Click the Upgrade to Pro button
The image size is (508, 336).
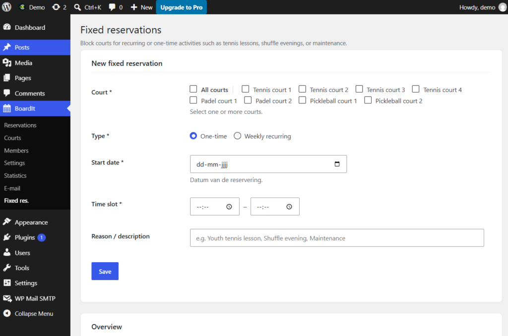[182, 7]
